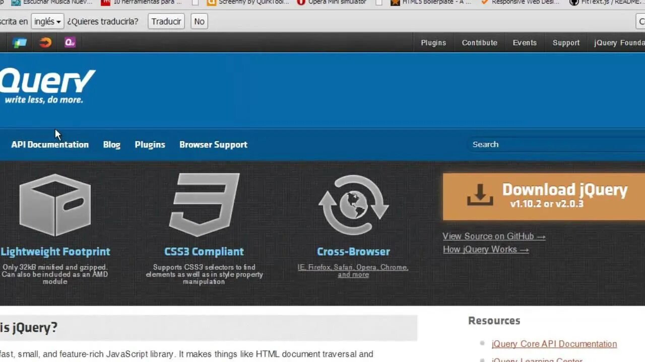645x362 pixels.
Task: Click the Lightweight Footprint heading
Action: point(55,251)
